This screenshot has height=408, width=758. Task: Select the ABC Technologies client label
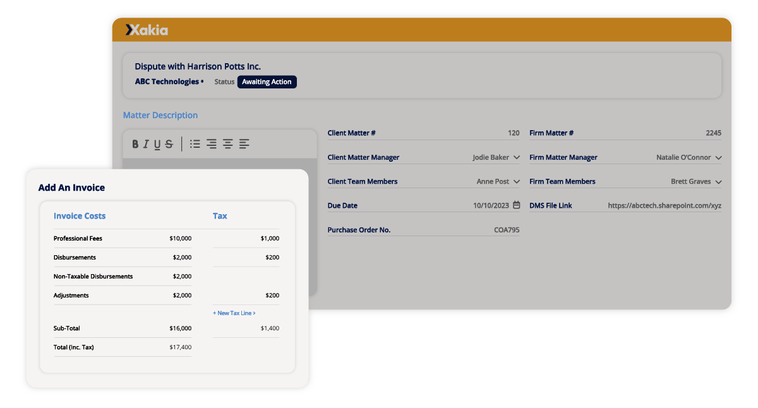(x=165, y=81)
